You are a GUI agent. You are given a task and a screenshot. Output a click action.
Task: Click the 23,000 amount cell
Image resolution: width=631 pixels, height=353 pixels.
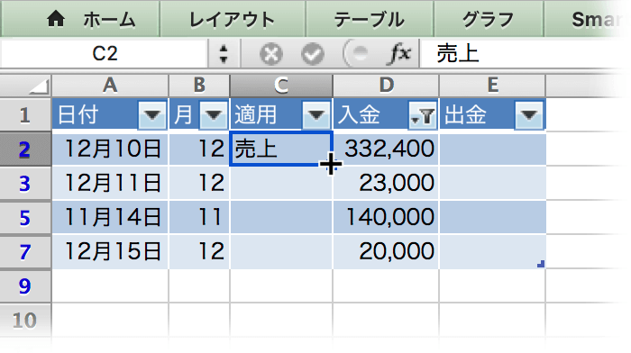tap(387, 183)
